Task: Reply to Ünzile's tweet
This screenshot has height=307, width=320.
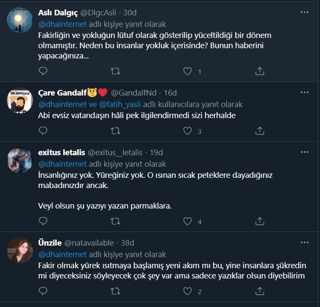Action: [43, 291]
